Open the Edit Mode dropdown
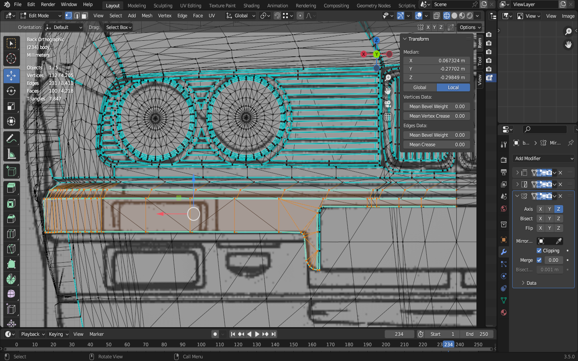578x361 pixels. (x=41, y=16)
